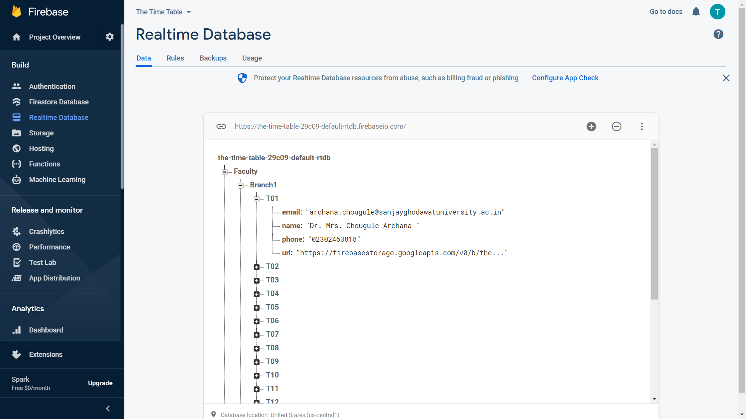Click the Upgrade button
The height and width of the screenshot is (419, 746).
pos(100,383)
